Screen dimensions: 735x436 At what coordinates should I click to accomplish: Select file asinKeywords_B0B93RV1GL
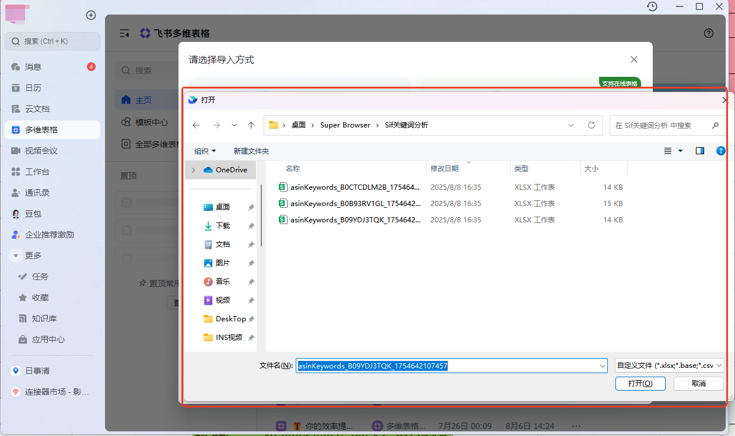pyautogui.click(x=355, y=204)
